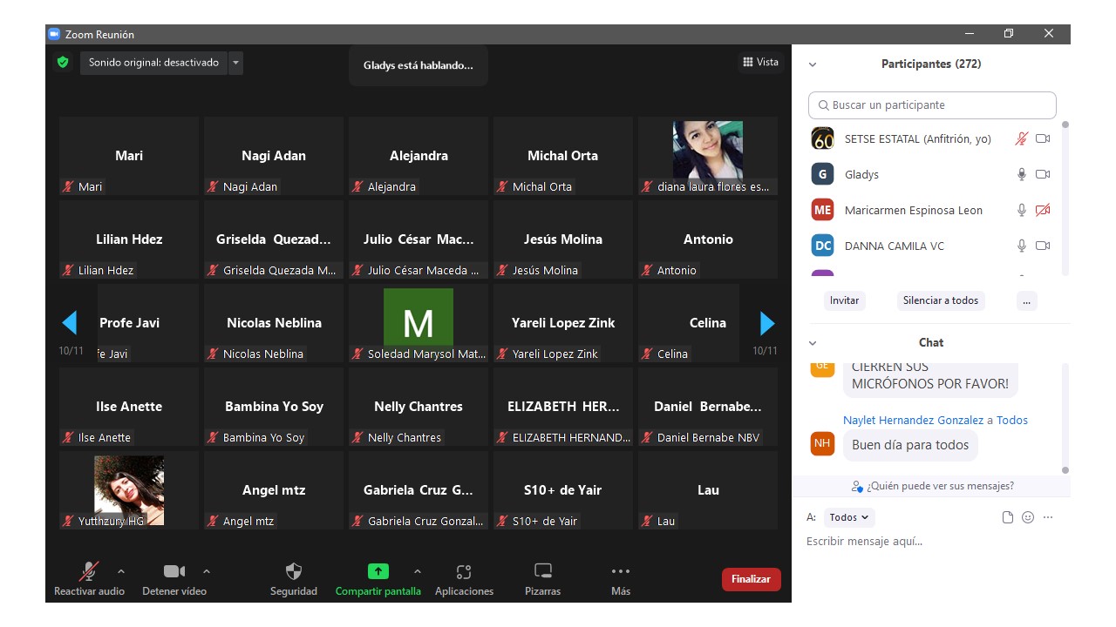
Task: Click DANNA CAMILA VC's camera icon
Action: [1043, 246]
